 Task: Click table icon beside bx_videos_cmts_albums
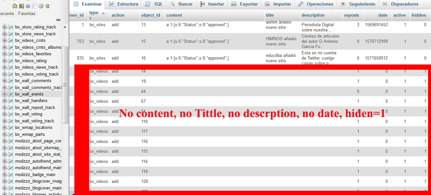(x=11, y=47)
